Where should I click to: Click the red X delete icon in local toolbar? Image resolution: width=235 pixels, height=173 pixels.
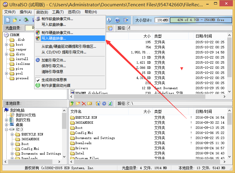click(x=84, y=104)
